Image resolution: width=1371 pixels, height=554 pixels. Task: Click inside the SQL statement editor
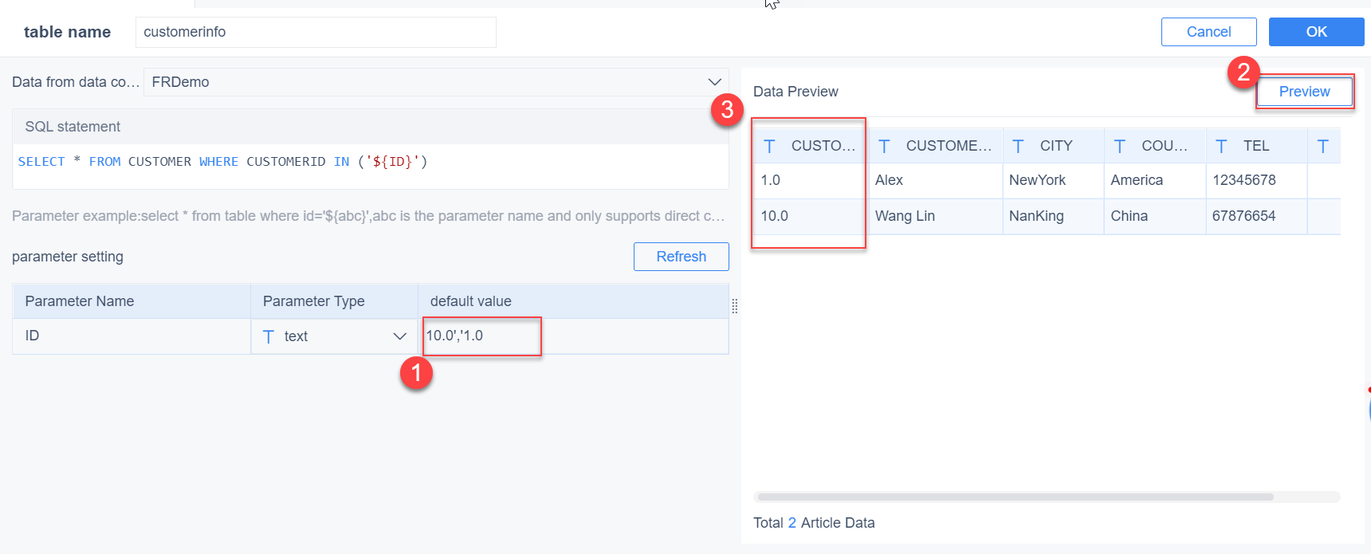tap(371, 166)
